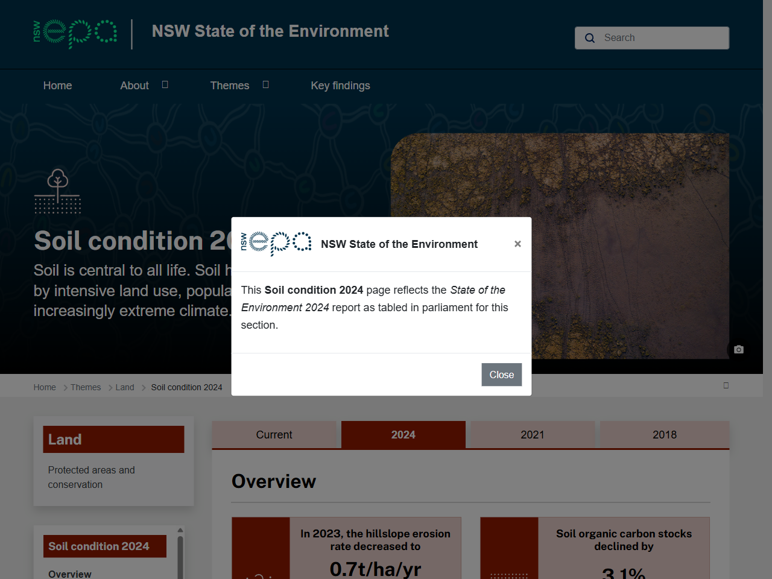
Task: Click the search magnifying glass icon
Action: 589,38
